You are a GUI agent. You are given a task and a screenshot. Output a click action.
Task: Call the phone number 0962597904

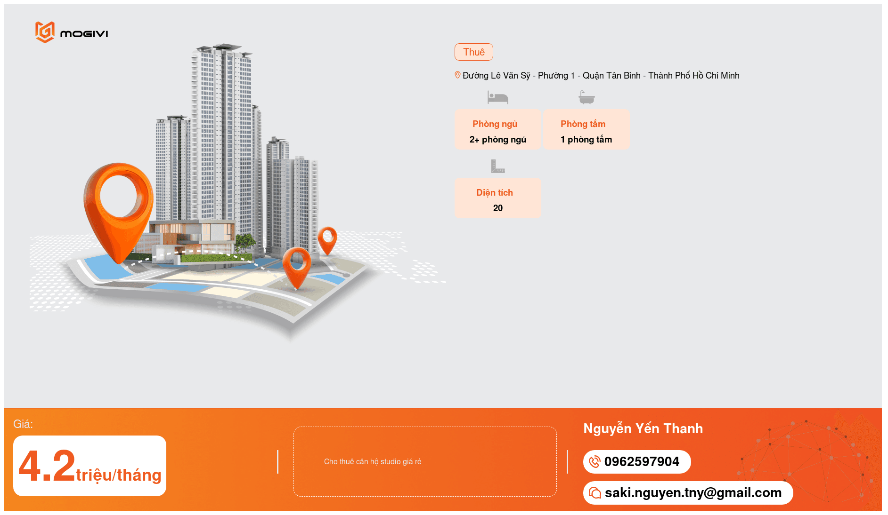[x=642, y=462]
